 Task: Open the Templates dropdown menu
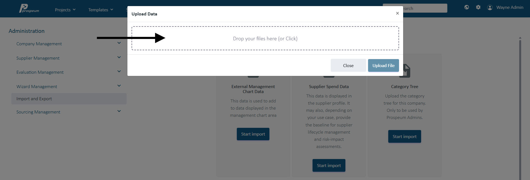[x=101, y=10]
